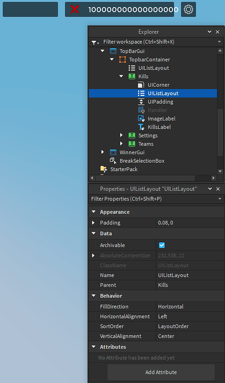Image resolution: width=225 pixels, height=383 pixels.
Task: Click the Filter workspace search field
Action: point(156,42)
